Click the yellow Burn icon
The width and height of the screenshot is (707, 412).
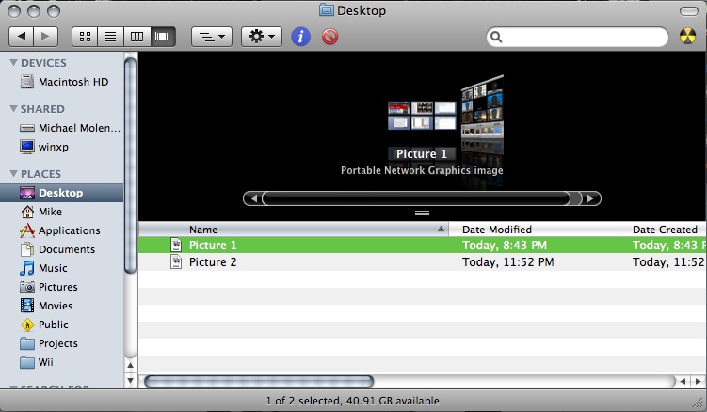pos(688,37)
